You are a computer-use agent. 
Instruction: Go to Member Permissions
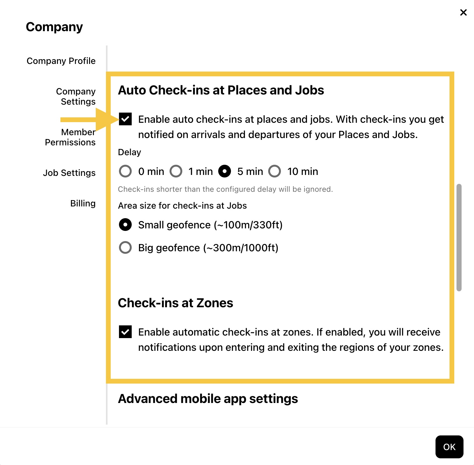70,137
